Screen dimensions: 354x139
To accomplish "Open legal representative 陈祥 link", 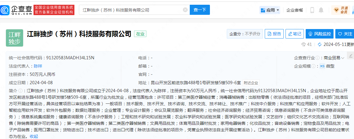I will (x=38, y=66).
